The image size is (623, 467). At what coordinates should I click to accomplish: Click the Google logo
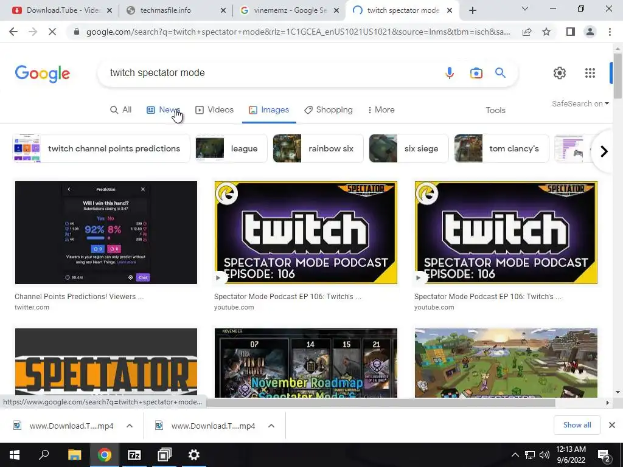point(43,74)
